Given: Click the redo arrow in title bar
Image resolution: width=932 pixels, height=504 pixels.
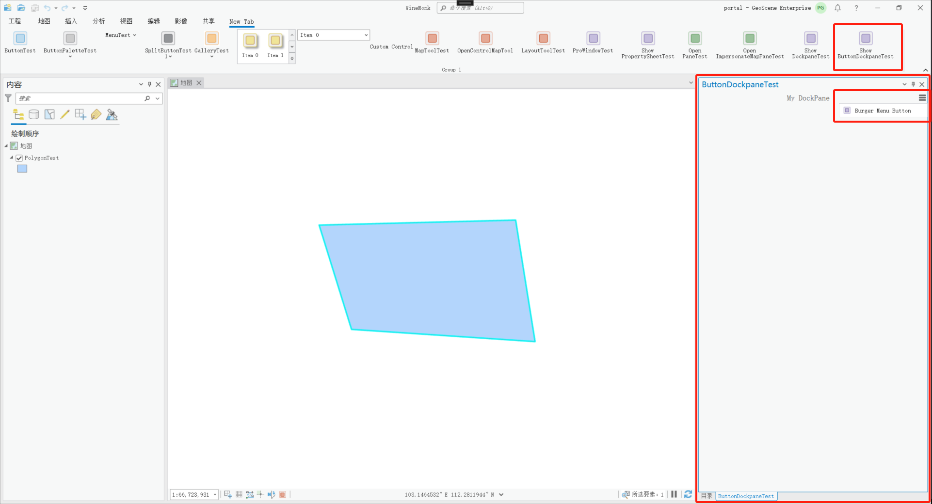Looking at the screenshot, I should (x=64, y=8).
